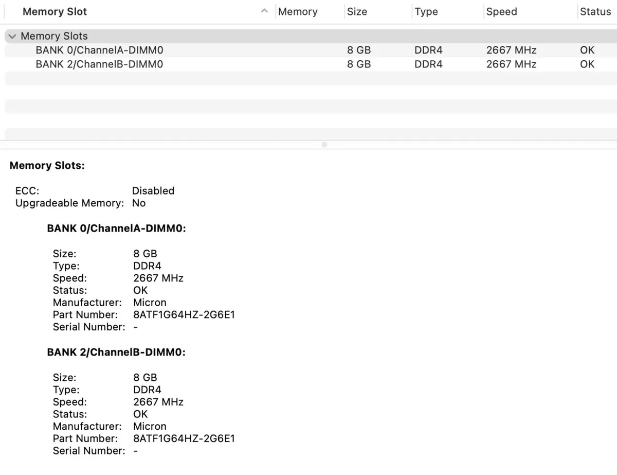Sort by the Type column header
617x475 pixels.
426,11
